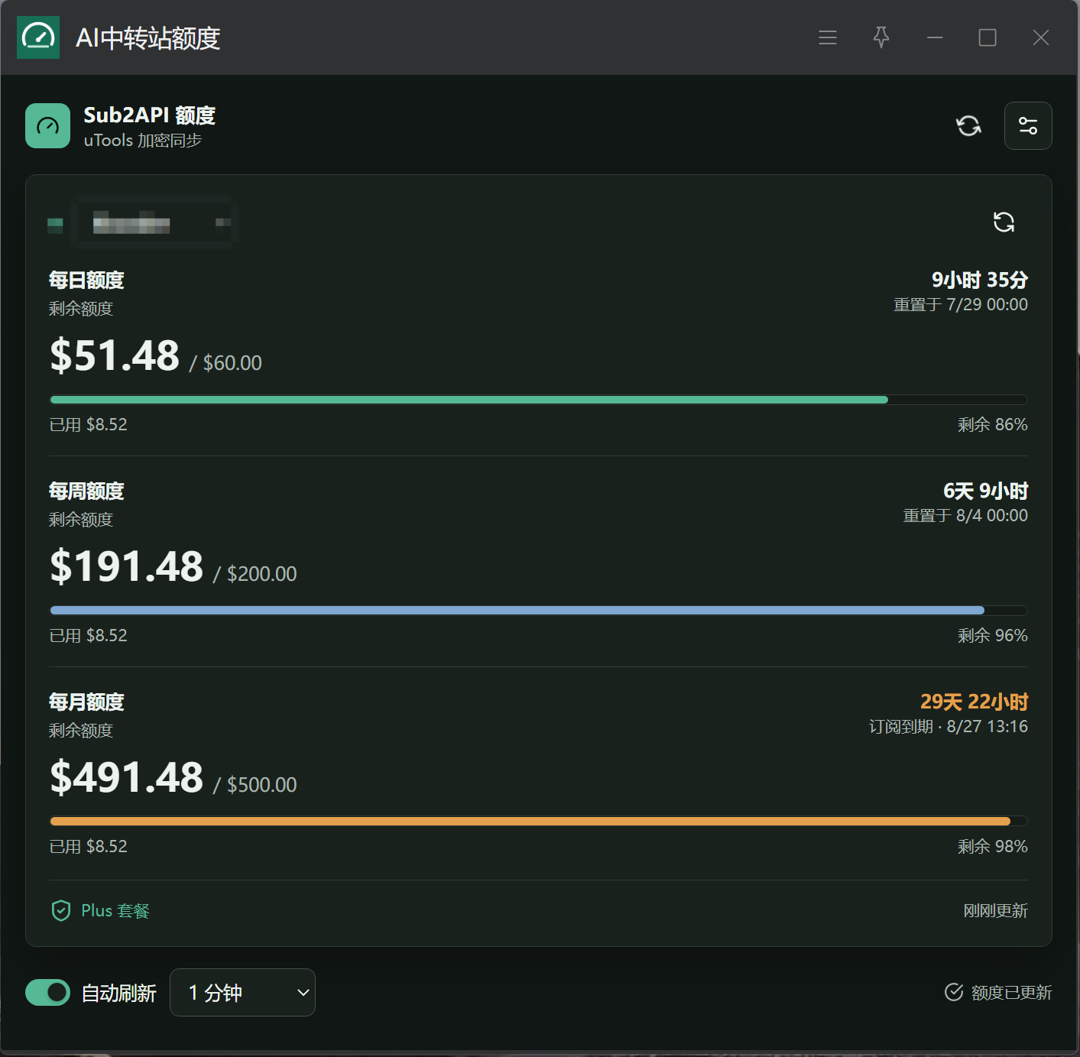Click 订阅到期 · 8/27 13:16 expiry text
This screenshot has height=1057, width=1080.
point(949,727)
